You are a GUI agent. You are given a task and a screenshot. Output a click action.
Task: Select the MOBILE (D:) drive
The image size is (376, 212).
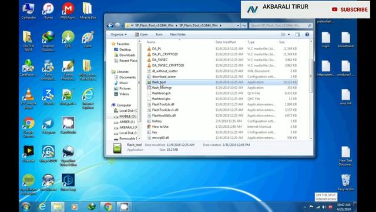click(125, 116)
